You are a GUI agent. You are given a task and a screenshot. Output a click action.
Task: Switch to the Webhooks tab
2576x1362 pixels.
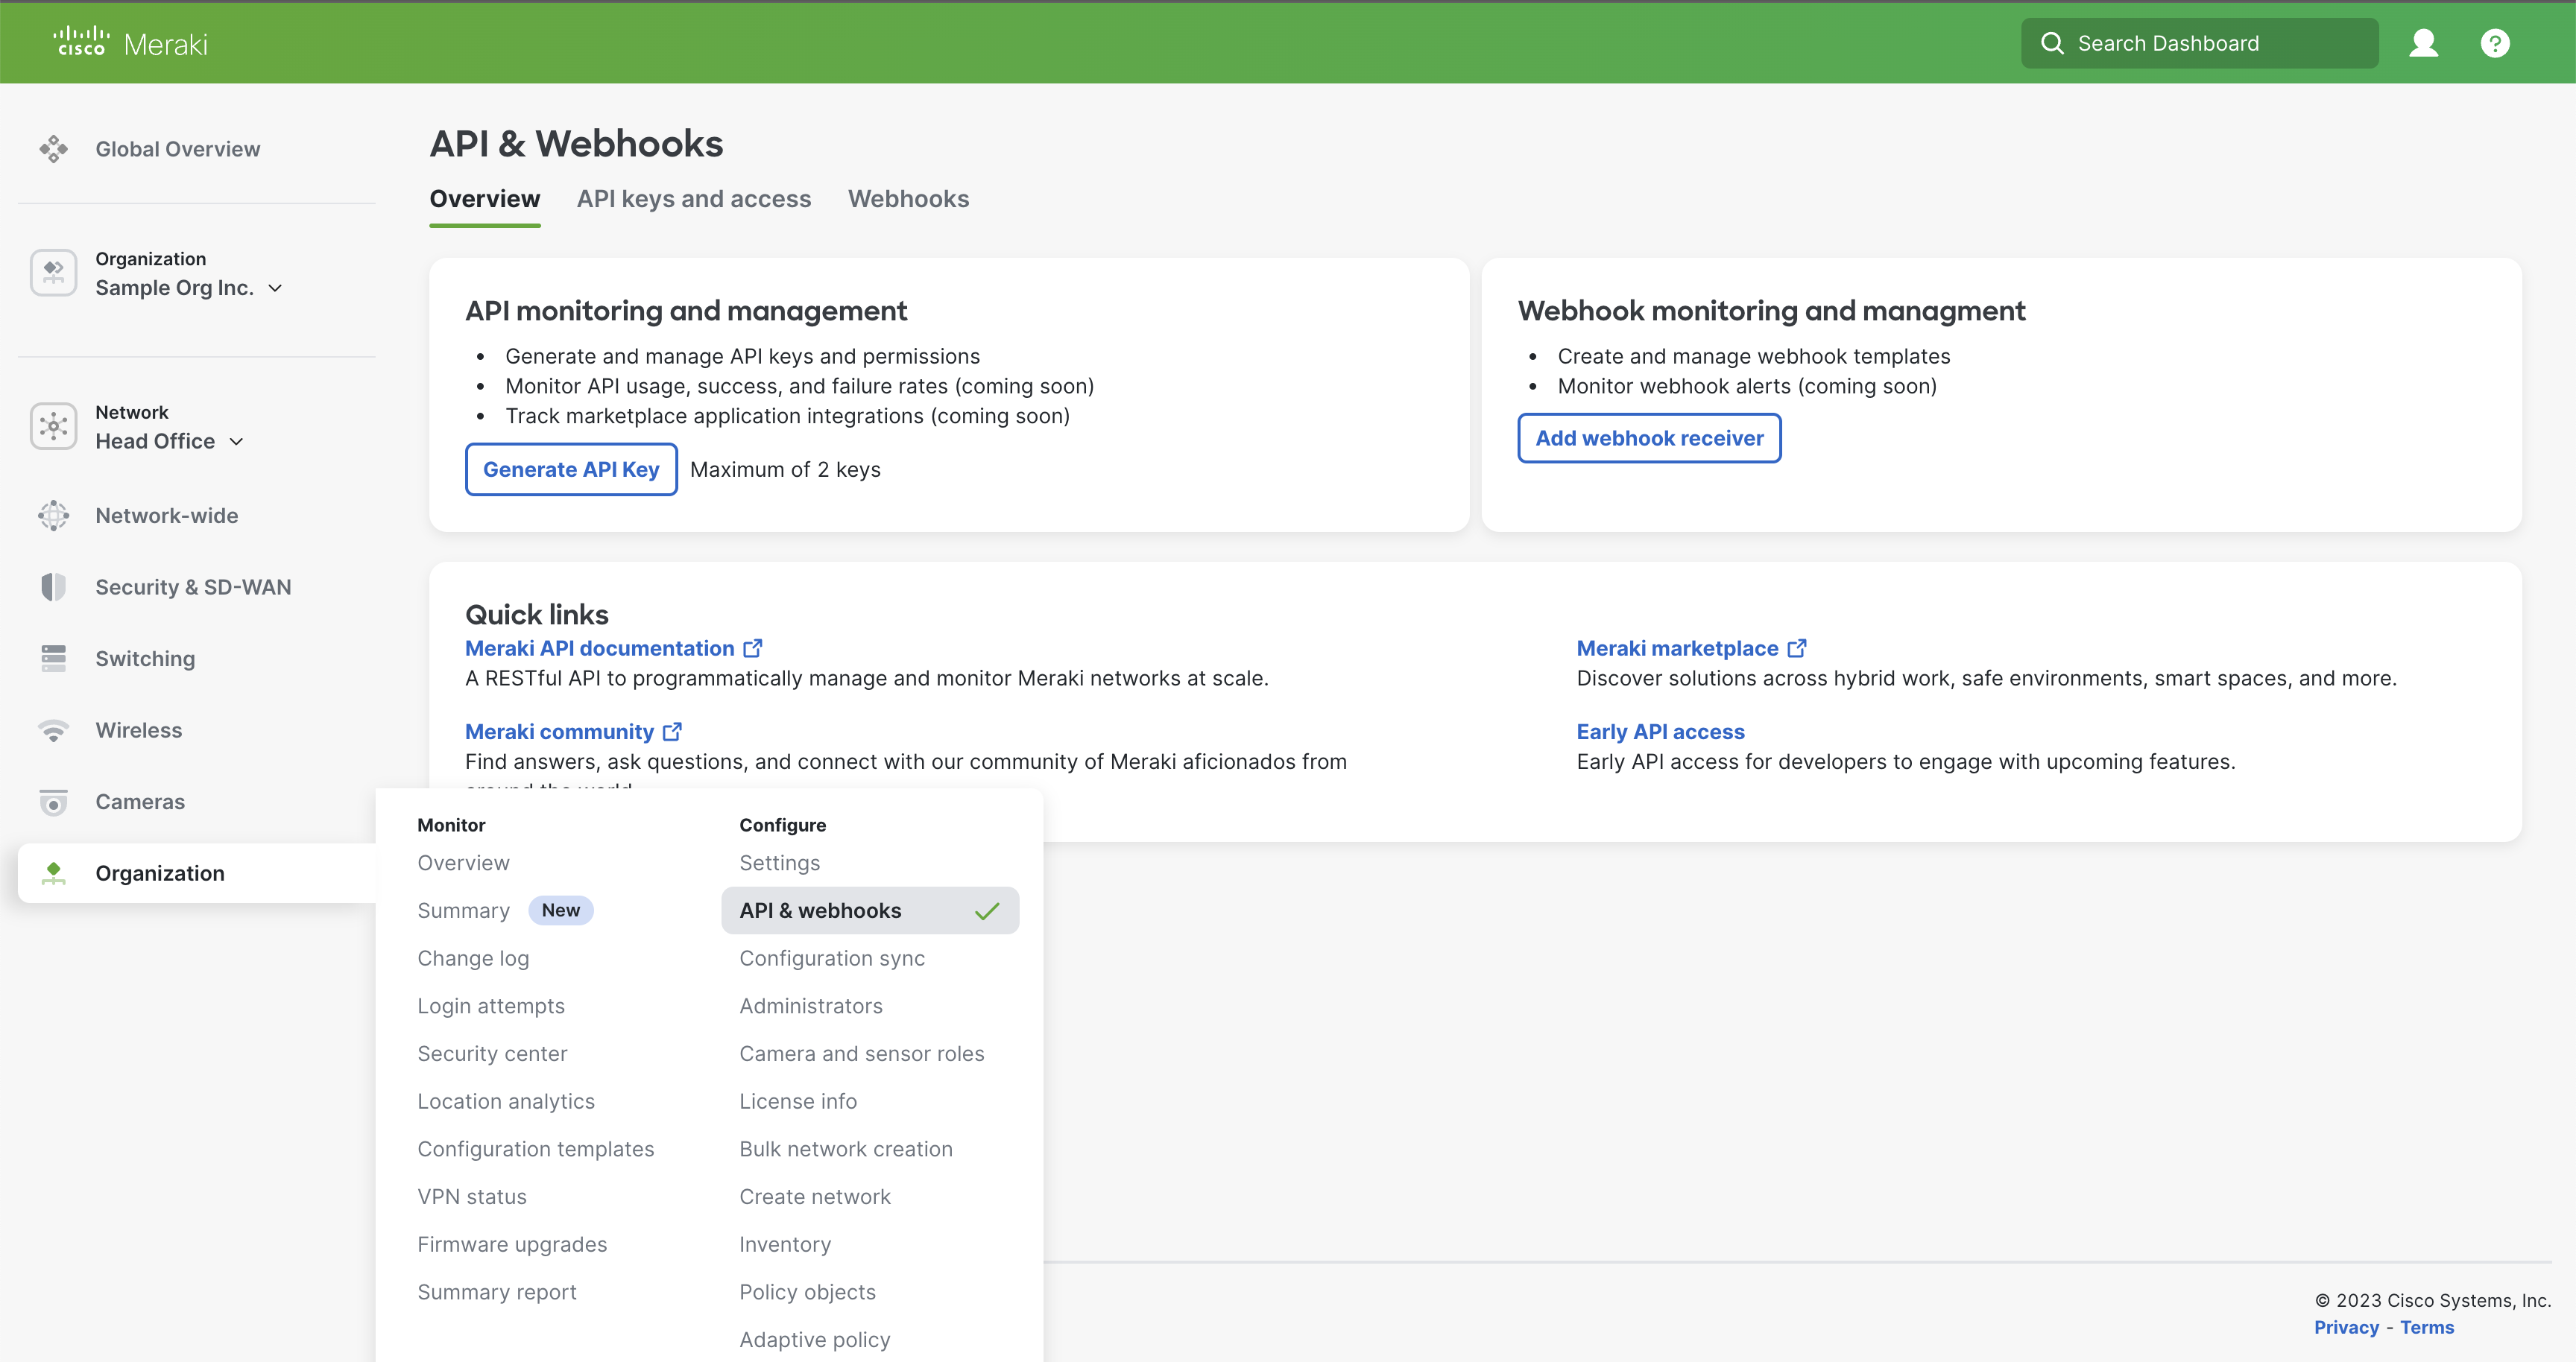[908, 199]
